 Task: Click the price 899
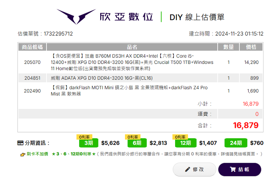(254, 78)
